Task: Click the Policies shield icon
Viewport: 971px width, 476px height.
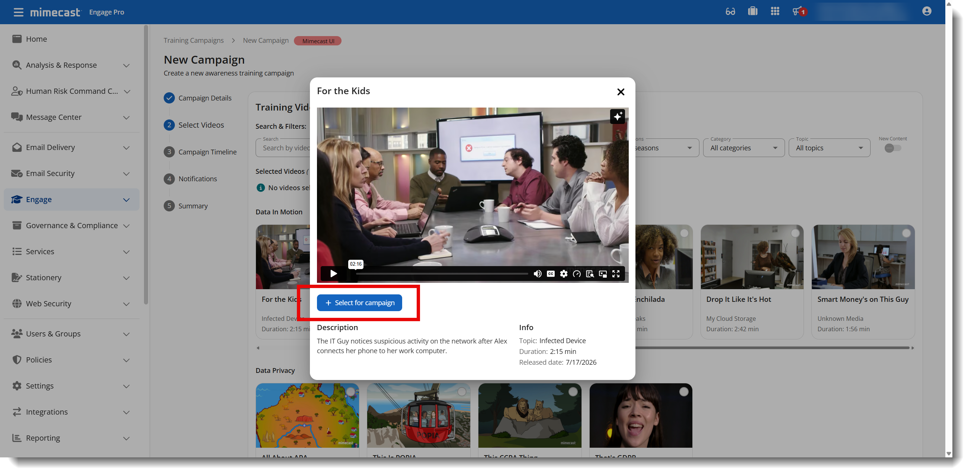Action: point(17,360)
